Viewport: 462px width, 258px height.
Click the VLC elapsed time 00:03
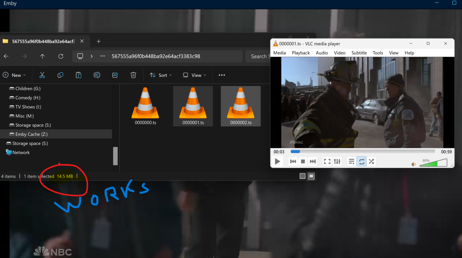279,152
